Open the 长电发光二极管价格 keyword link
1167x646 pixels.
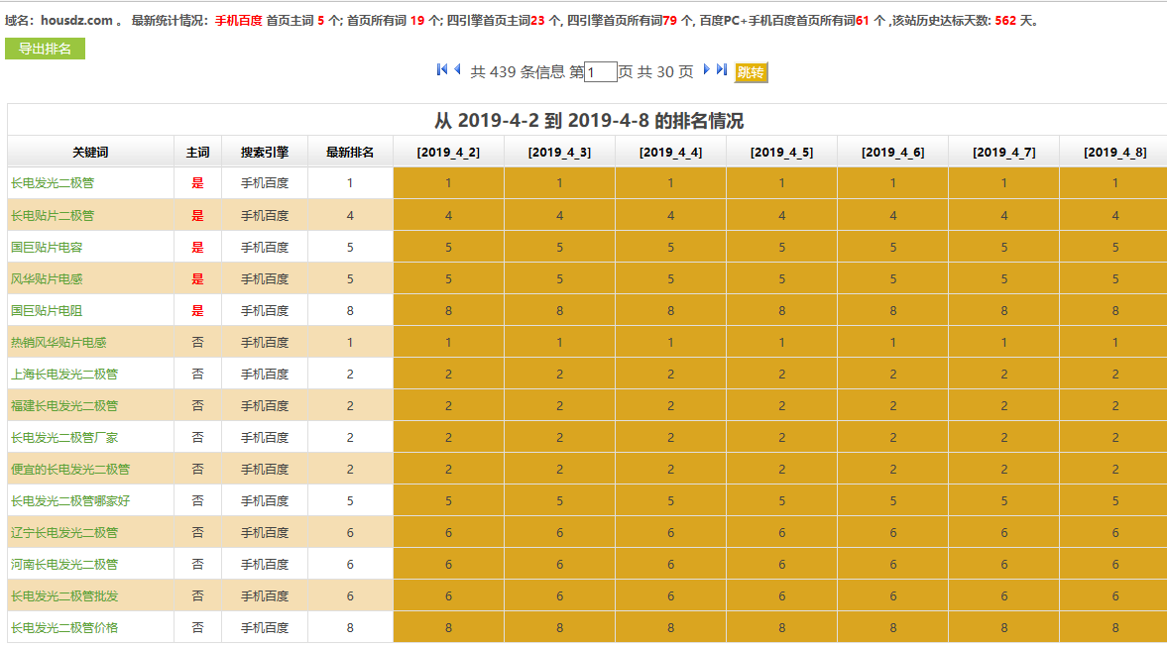pos(64,627)
